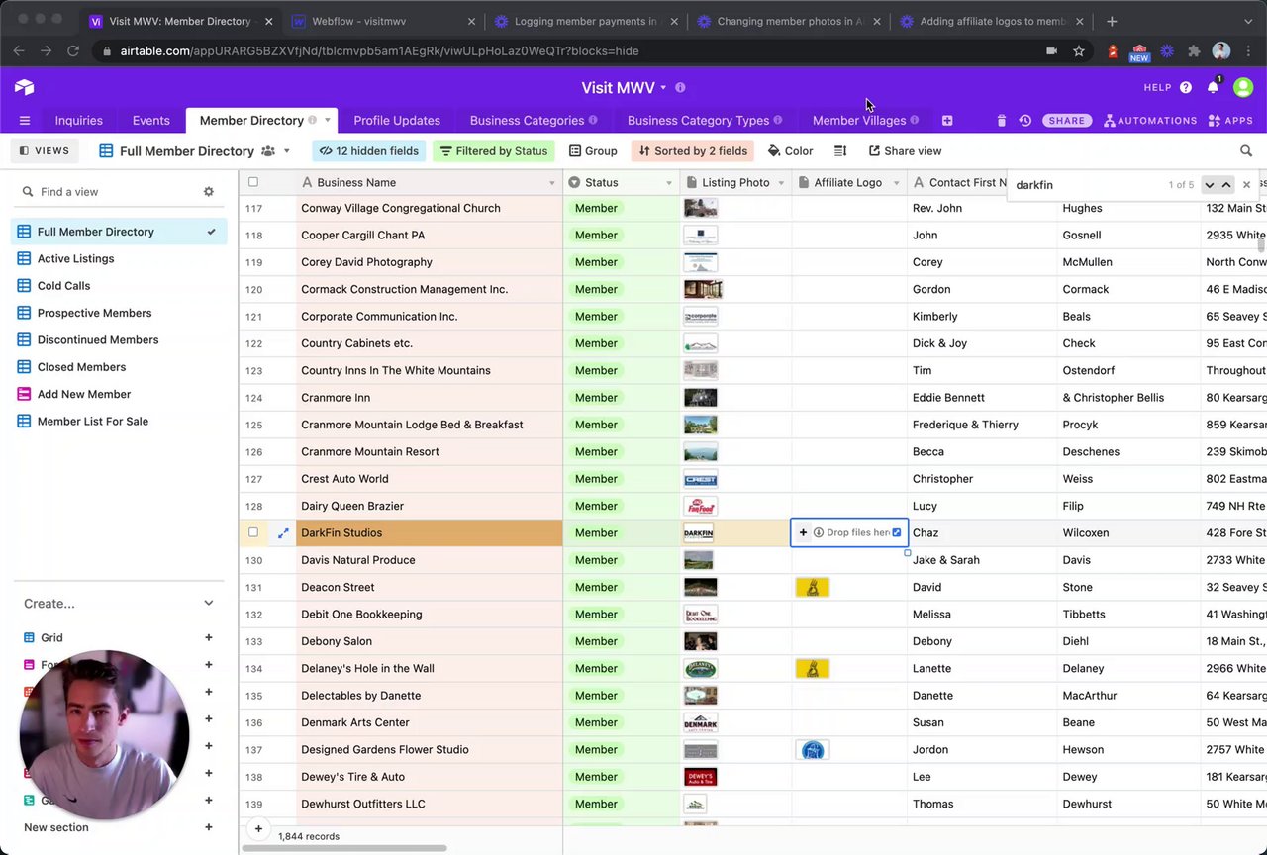Switch to the Events table tab
Image resolution: width=1267 pixels, height=855 pixels.
[x=151, y=121]
